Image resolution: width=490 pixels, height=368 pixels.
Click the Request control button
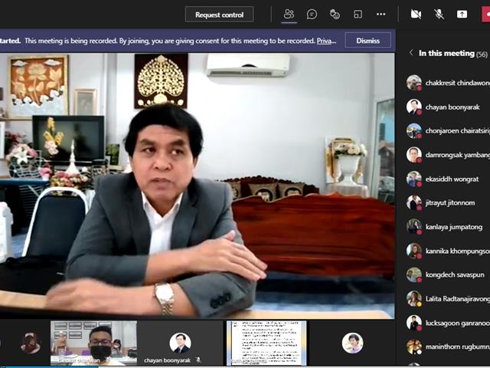[219, 15]
